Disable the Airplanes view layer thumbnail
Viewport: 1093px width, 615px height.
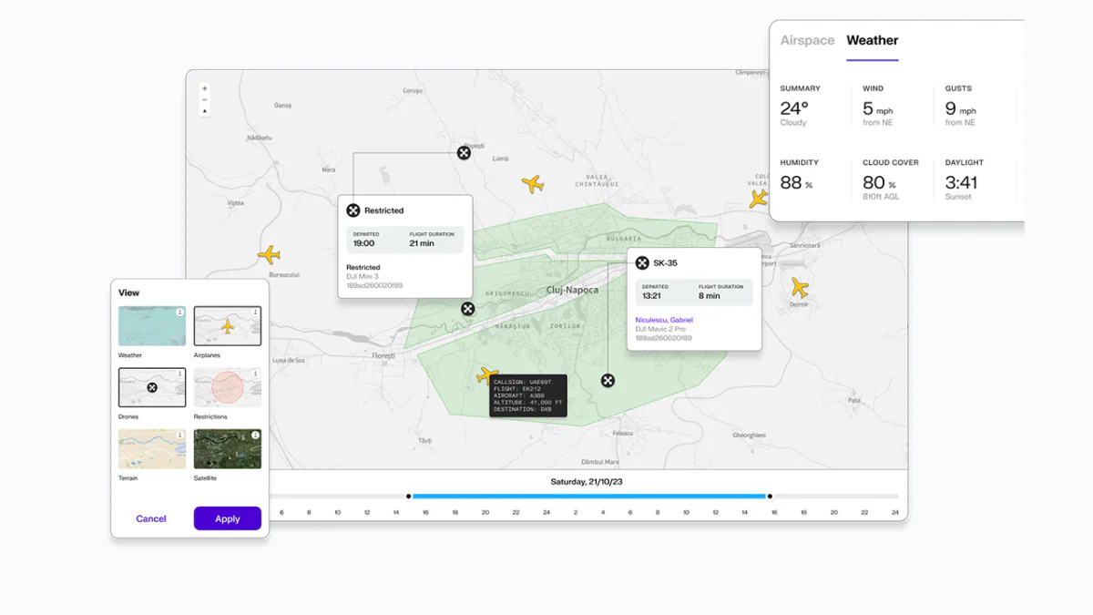click(x=228, y=326)
